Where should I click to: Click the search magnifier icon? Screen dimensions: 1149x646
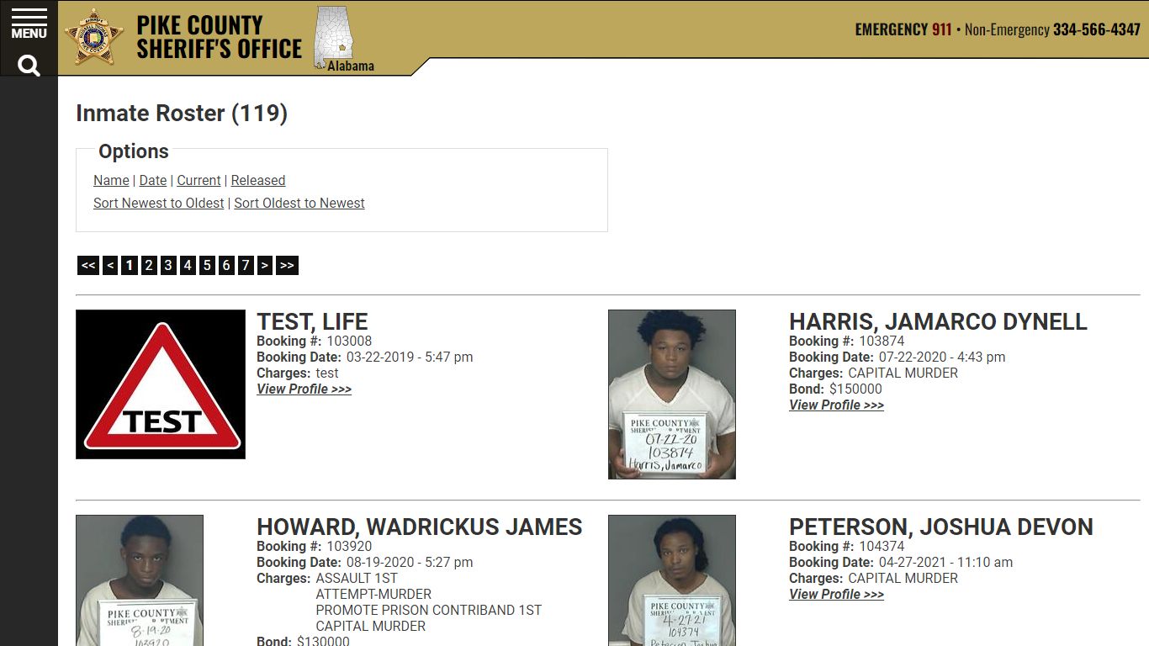(29, 66)
